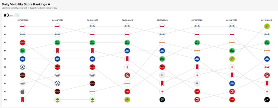Open info tooltip beside Daily Visibility Score Rankings
The height and width of the screenshot is (108, 278).
tap(49, 4)
